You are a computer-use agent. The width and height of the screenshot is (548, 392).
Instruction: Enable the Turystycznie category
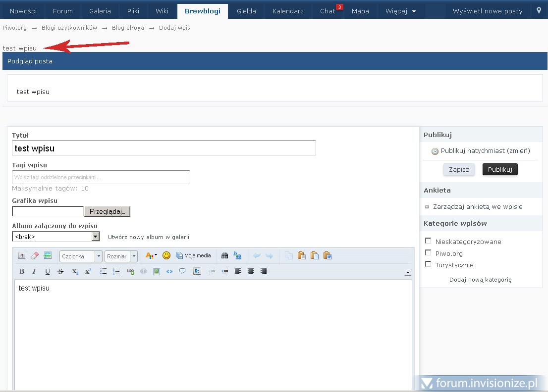pos(429,264)
